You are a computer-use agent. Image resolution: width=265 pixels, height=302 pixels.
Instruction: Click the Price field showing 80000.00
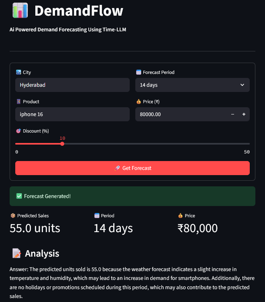coord(181,114)
